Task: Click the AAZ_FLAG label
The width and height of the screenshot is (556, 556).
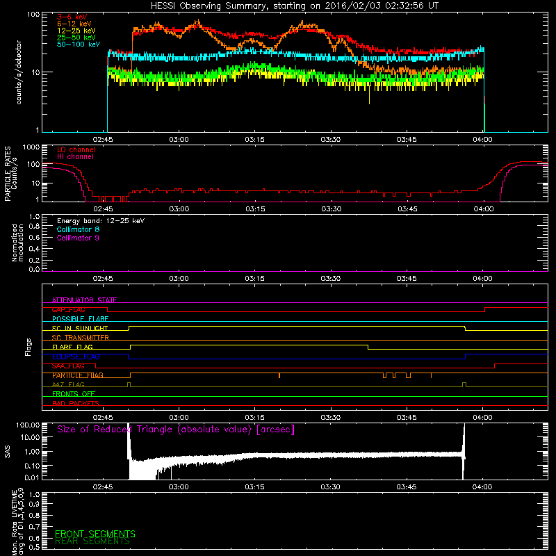Action: coord(68,384)
